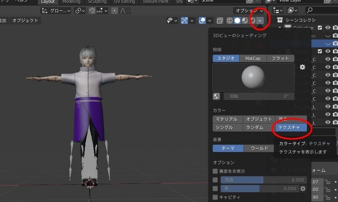338x202 pixels.
Task: Enable the 透過 checkbox
Action: 215,180
